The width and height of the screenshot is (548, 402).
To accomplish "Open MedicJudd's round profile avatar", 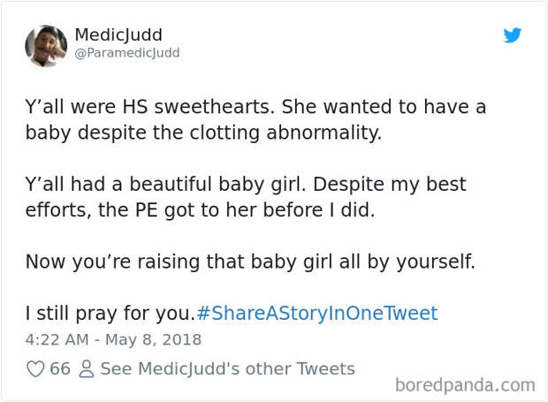I will pos(46,46).
